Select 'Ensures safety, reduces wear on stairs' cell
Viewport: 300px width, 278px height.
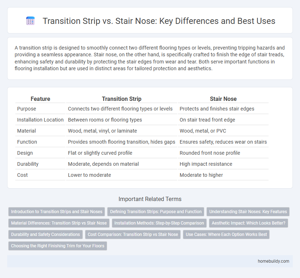(223, 142)
